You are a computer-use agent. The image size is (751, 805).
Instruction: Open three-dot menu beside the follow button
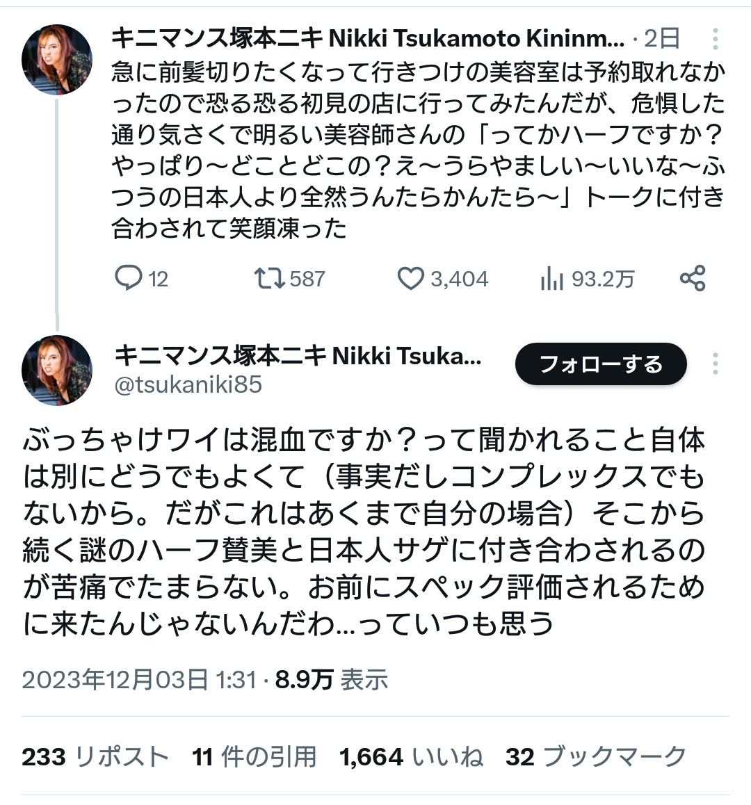pyautogui.click(x=715, y=364)
